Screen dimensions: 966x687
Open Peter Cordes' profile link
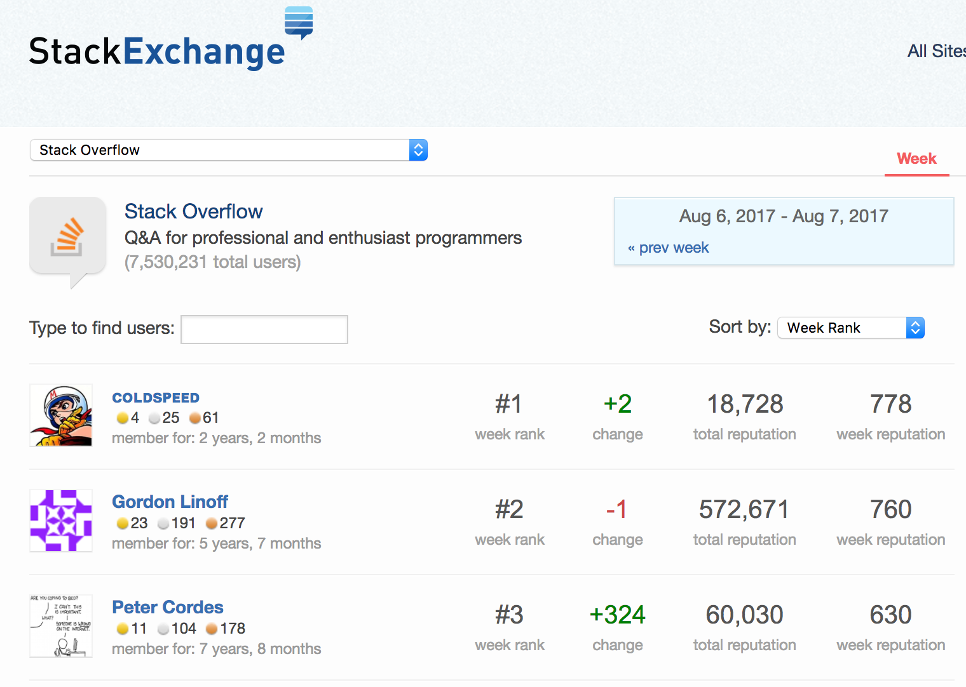[168, 607]
